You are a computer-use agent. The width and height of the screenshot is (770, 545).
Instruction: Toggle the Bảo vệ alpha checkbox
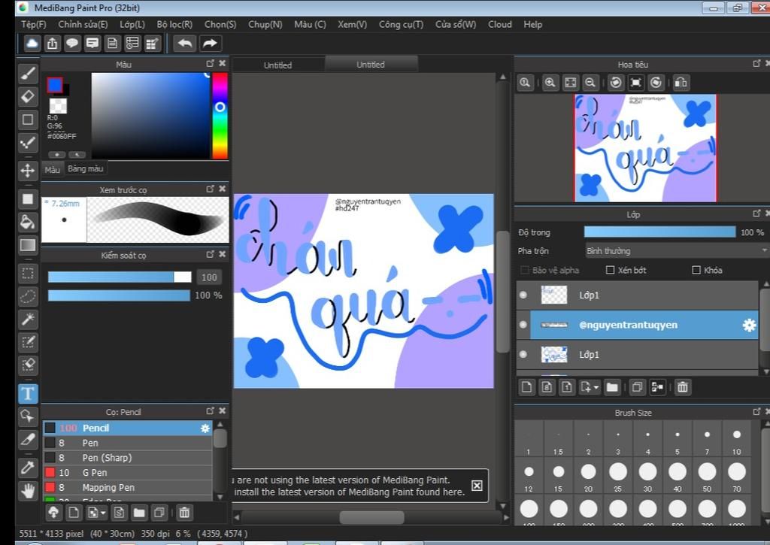click(524, 270)
